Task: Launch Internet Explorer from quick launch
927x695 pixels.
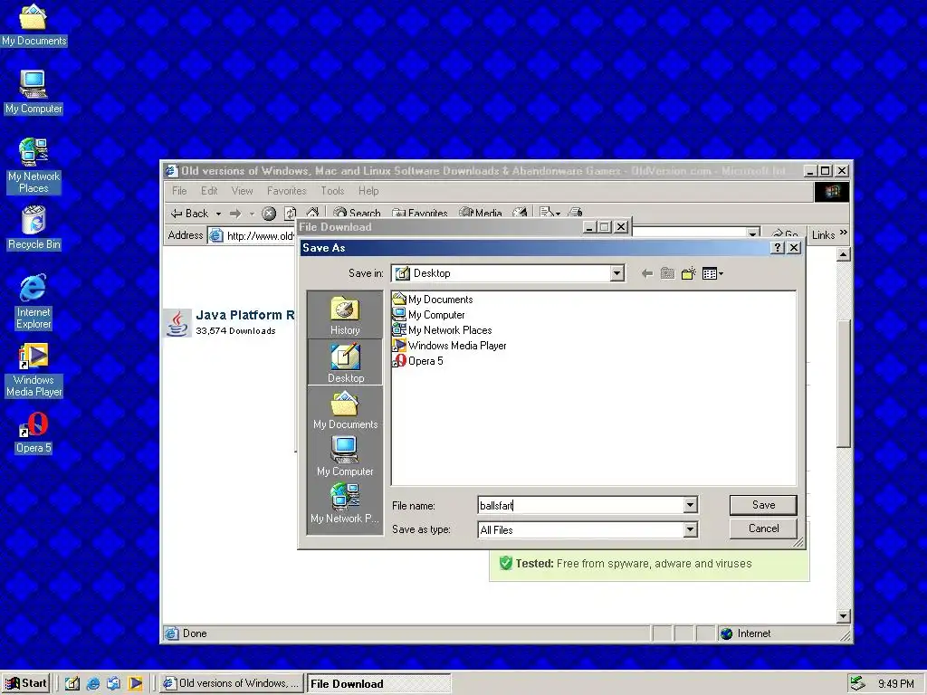Action: coord(93,683)
